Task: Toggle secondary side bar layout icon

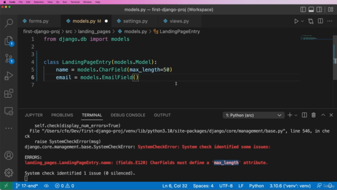Action: point(319,9)
